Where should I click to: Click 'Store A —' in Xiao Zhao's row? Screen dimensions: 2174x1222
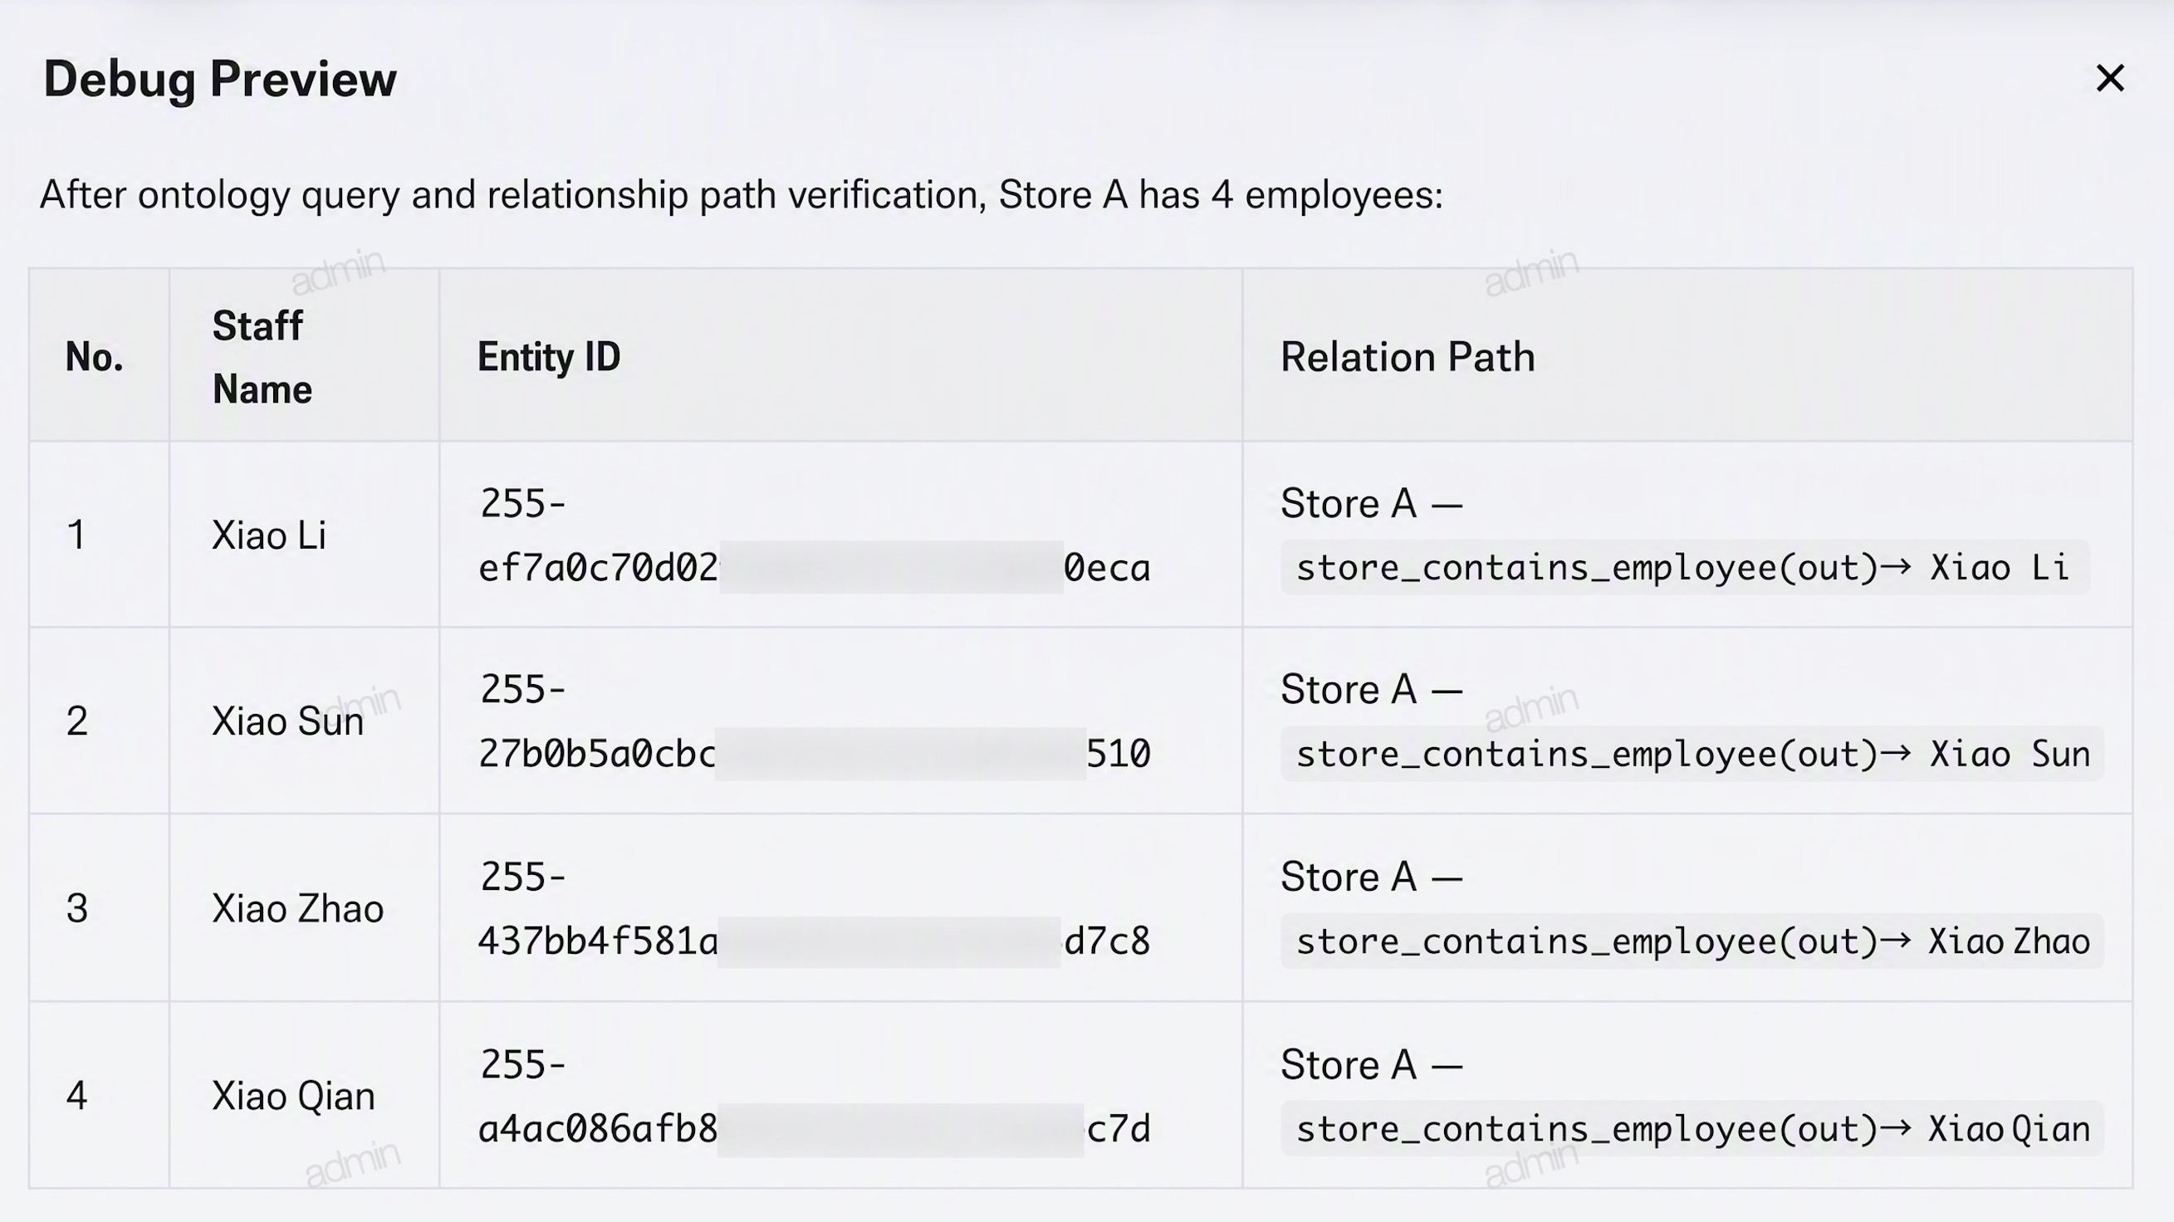(x=1371, y=877)
